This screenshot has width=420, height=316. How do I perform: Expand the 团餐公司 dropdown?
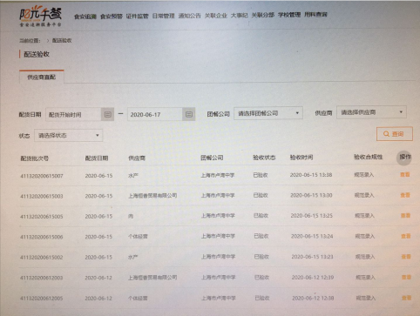268,113
